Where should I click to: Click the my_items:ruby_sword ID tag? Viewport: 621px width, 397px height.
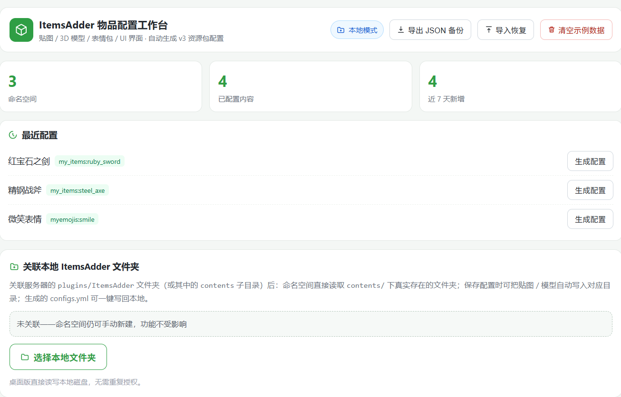pos(89,161)
